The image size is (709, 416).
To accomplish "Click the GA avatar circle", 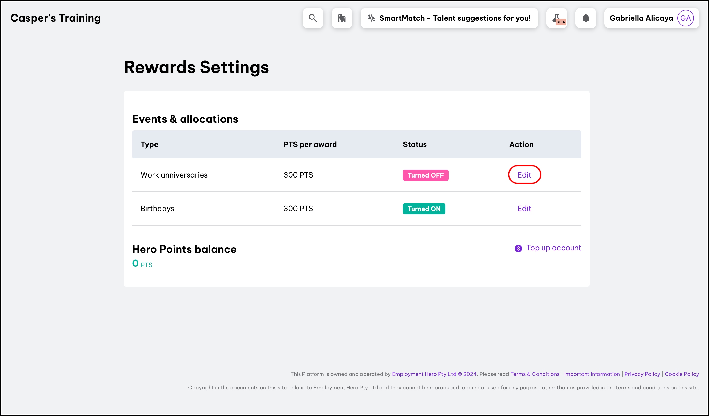I will click(685, 18).
